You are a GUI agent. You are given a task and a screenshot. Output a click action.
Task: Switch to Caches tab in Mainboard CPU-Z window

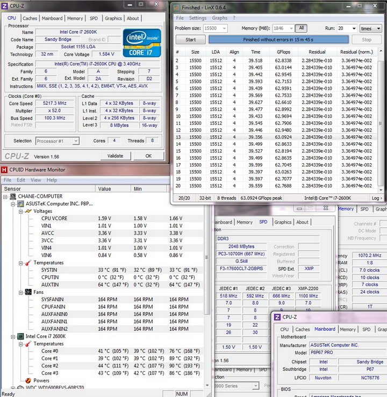[x=303, y=329]
